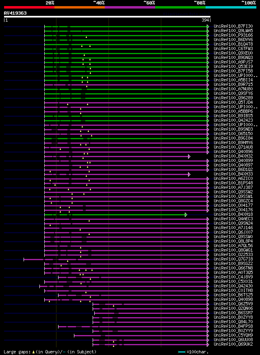The width and height of the screenshot is (260, 355).
Task: Open hit UniRef100_Q9LWA5
Action: (x=233, y=31)
